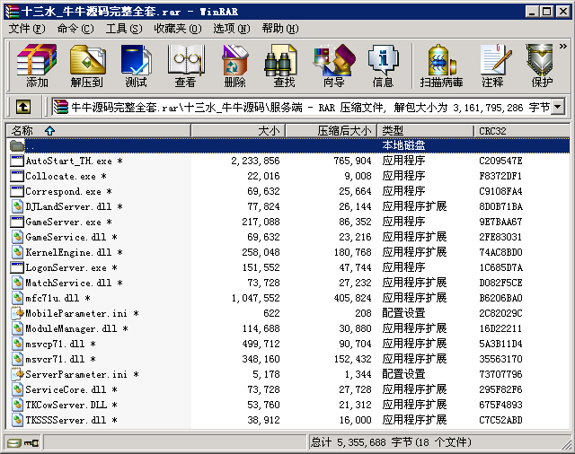Show archive 信息 (Info) icon
Image resolution: width=575 pixels, height=454 pixels.
[383, 65]
